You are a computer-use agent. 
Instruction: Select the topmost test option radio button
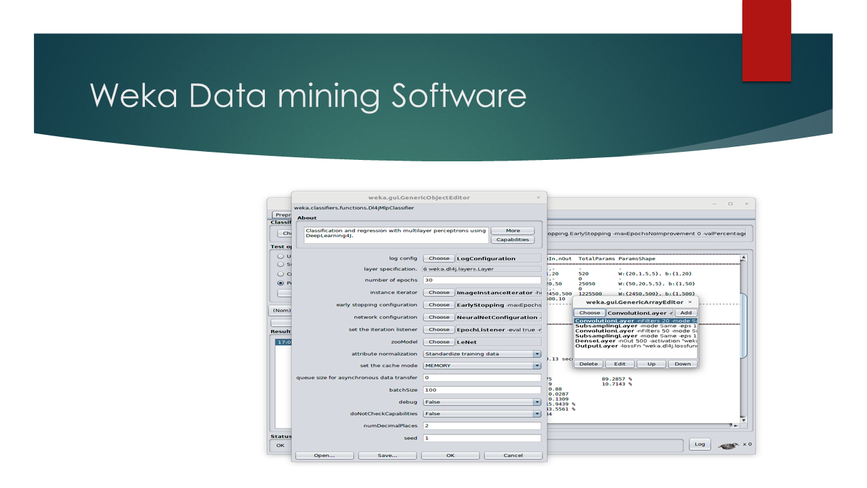pyautogui.click(x=280, y=256)
